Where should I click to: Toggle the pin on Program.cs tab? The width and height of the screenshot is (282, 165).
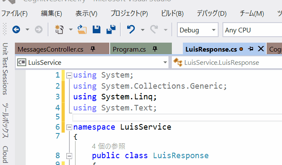point(155,49)
